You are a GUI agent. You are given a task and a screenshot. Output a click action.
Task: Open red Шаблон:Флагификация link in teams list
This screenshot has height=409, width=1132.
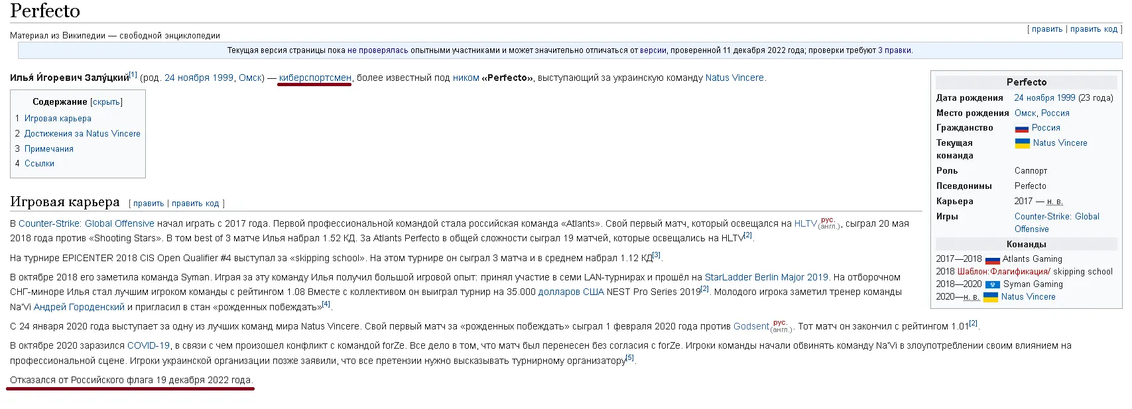coord(1004,272)
